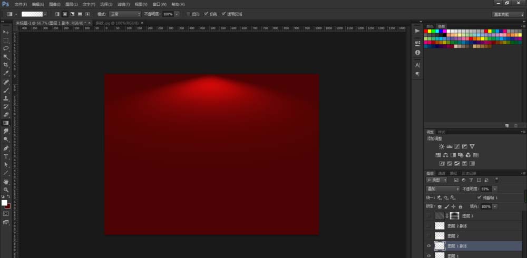Select the Horizontal Type tool
This screenshot has width=527, height=258.
coord(6,156)
